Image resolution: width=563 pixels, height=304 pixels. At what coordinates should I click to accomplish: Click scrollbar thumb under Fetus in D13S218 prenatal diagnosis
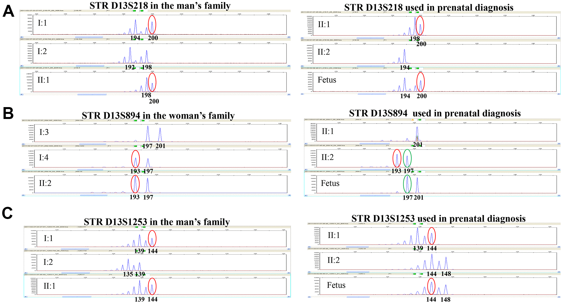tap(372, 94)
